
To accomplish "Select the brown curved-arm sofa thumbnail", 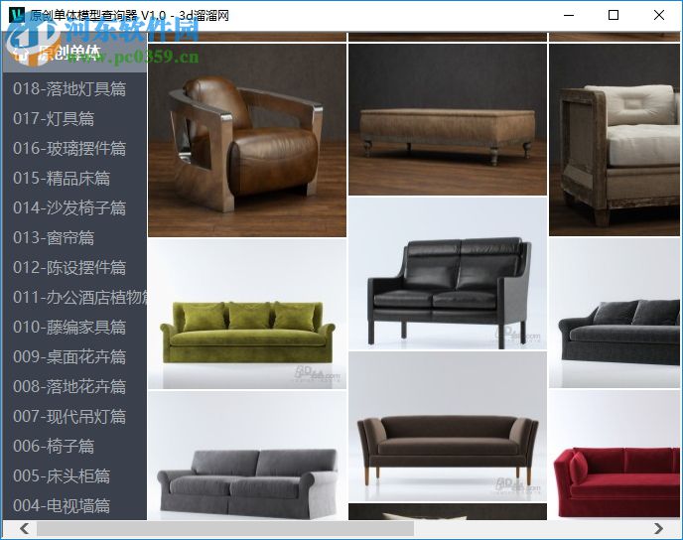I will click(448, 427).
